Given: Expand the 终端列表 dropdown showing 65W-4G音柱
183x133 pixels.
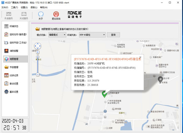Looking at the screenshot, I should tap(92, 35).
